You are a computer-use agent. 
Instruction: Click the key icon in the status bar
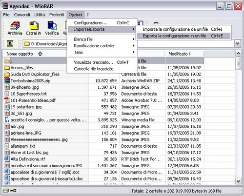pos(13,191)
